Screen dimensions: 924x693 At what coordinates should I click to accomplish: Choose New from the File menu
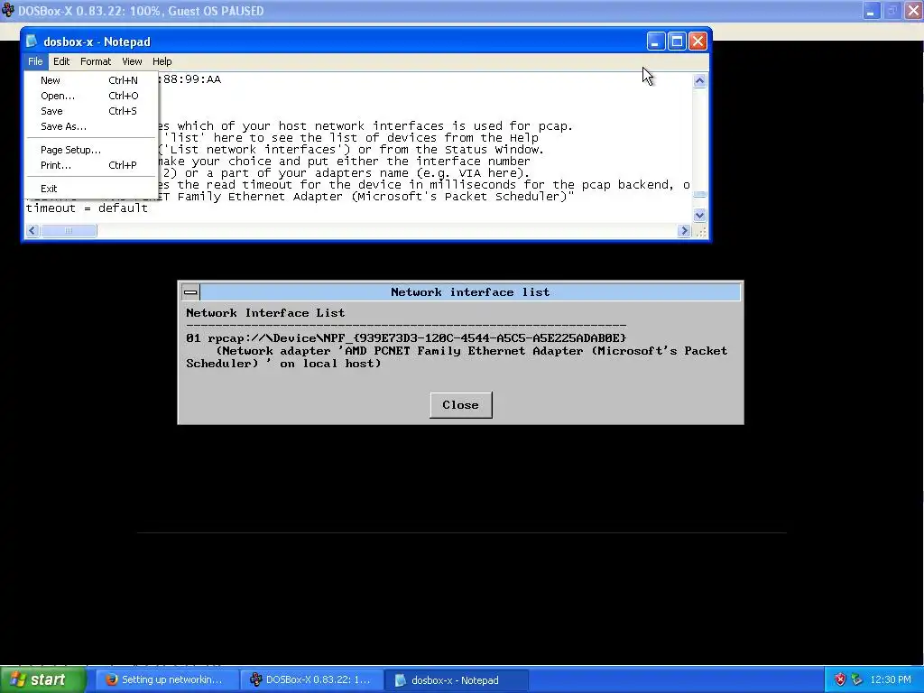(91, 80)
